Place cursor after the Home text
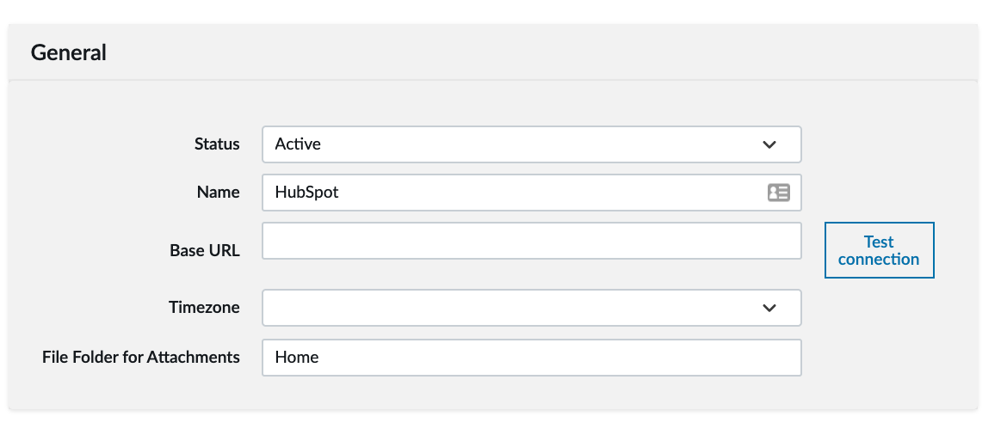 tap(320, 358)
